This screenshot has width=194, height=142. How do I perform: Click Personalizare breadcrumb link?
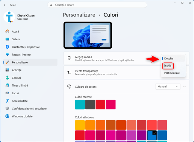tap(79, 15)
